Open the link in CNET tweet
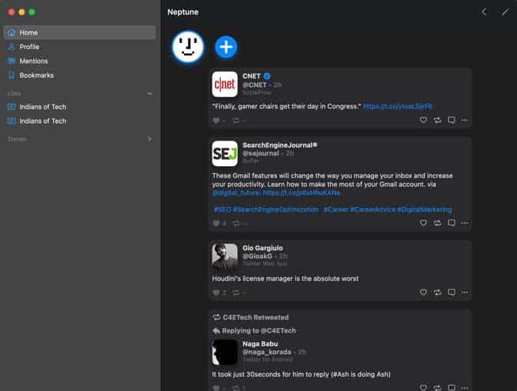The width and height of the screenshot is (517, 391). tap(397, 107)
